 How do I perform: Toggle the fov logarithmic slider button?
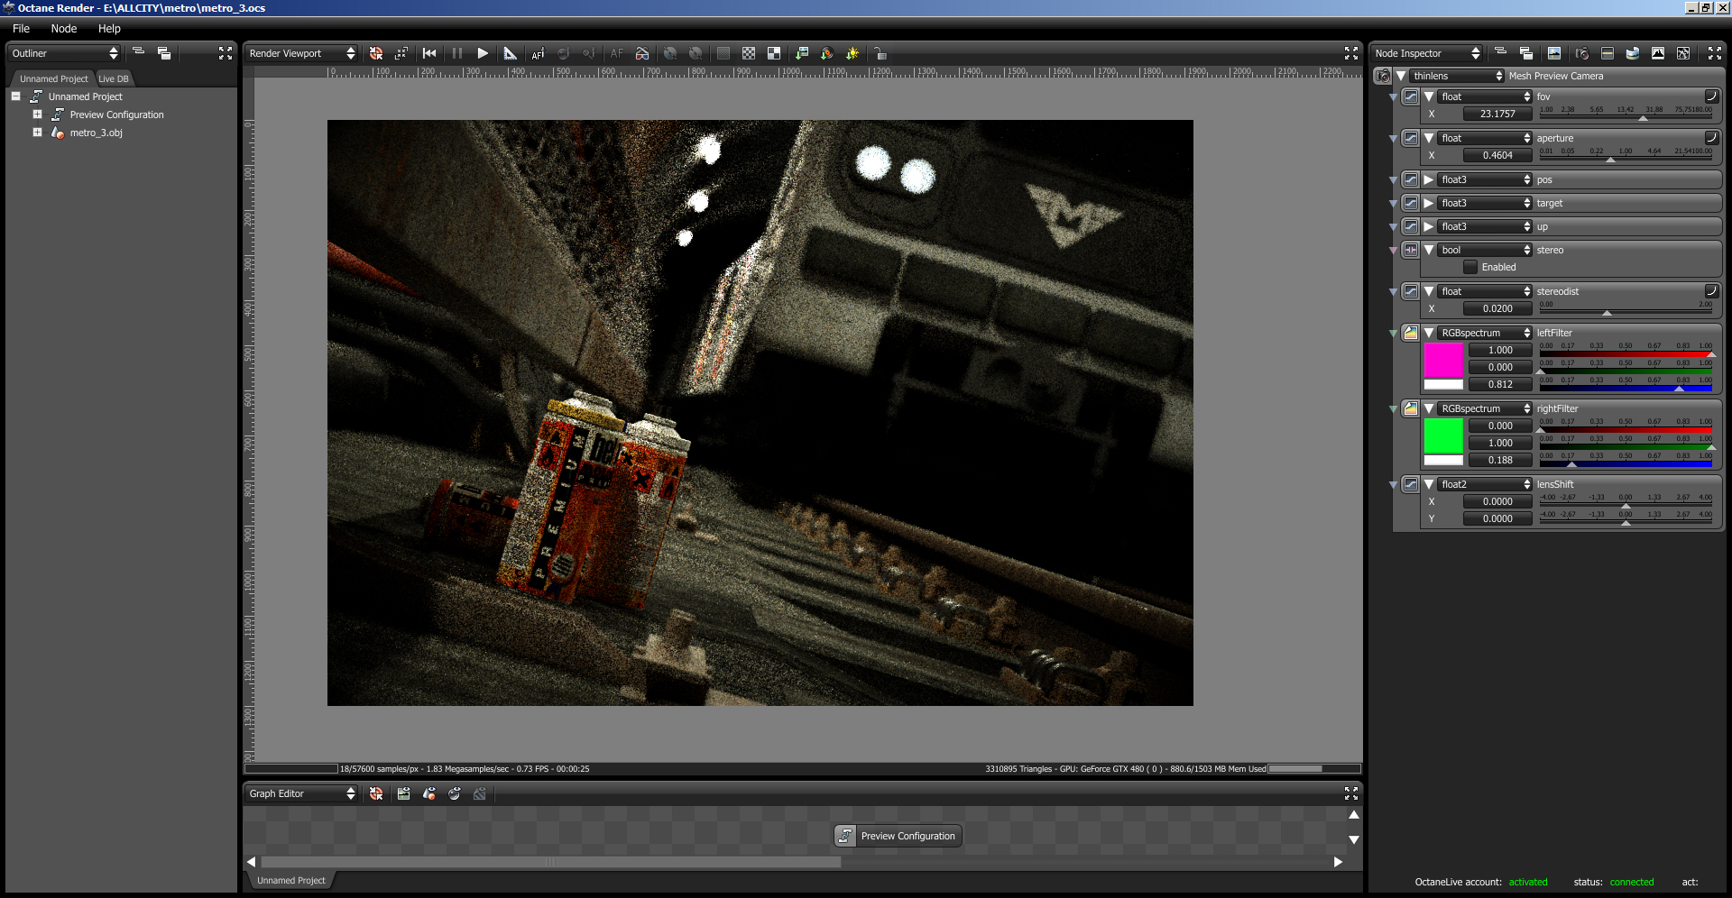coord(1710,96)
